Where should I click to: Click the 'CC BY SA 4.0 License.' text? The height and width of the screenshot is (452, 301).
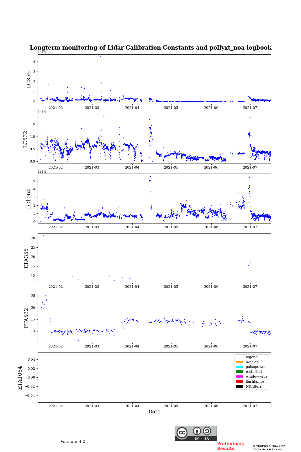pyautogui.click(x=268, y=449)
